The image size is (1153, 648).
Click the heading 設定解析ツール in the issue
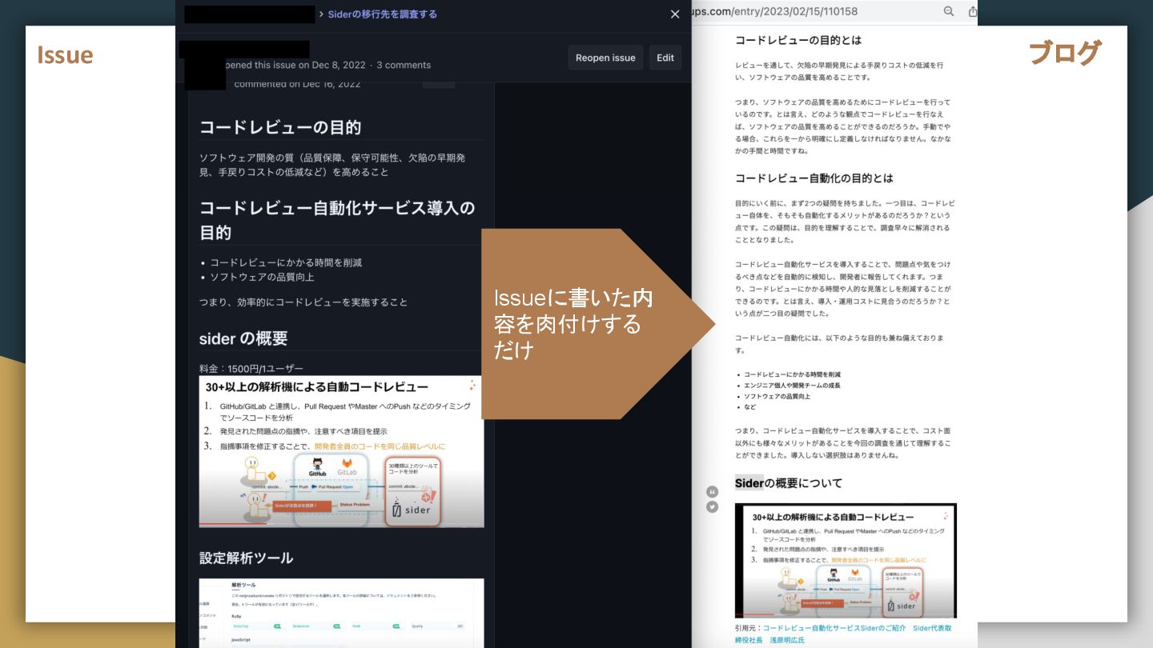[246, 558]
